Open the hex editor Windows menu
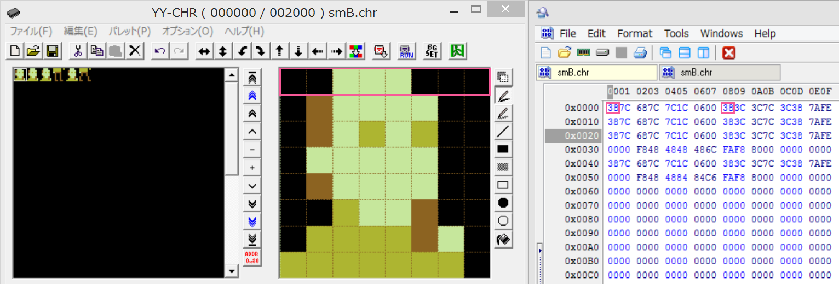 point(721,33)
